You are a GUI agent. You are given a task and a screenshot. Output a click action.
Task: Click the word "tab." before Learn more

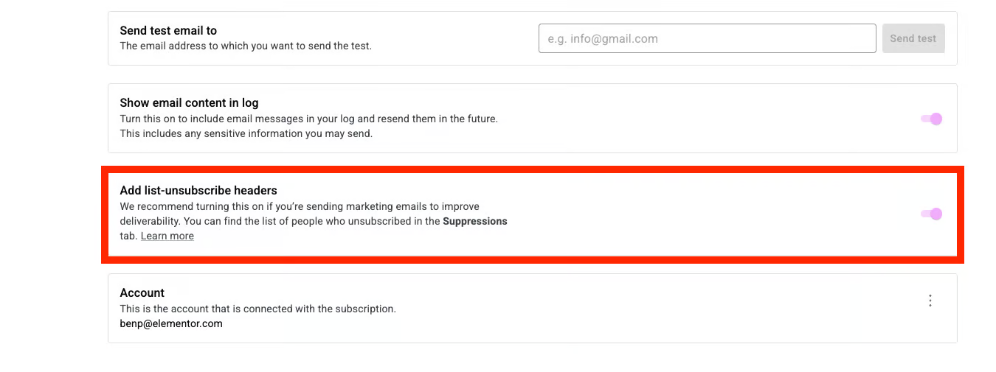pos(128,236)
